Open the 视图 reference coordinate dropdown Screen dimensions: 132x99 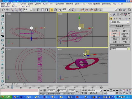69,9
